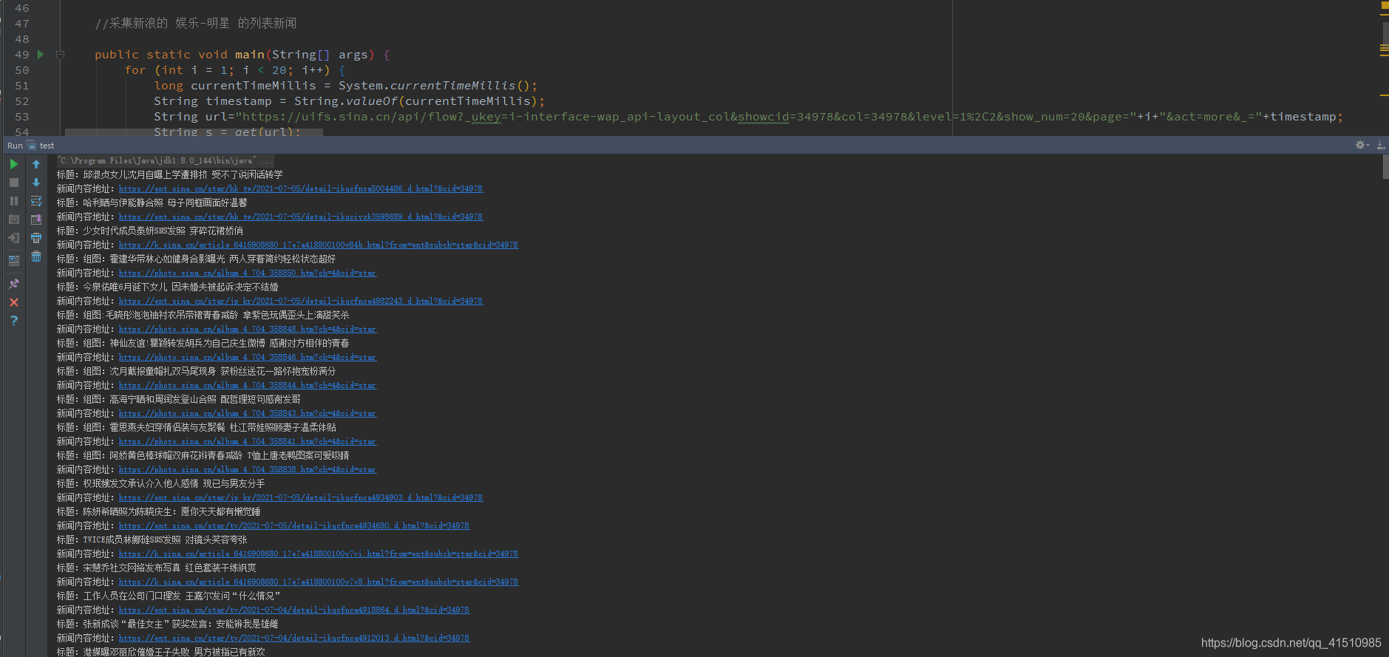Pause output with the pause icon
This screenshot has height=657, width=1389.
pyautogui.click(x=14, y=201)
